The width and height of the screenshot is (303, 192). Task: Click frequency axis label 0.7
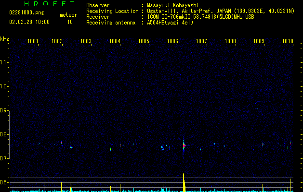(4, 158)
